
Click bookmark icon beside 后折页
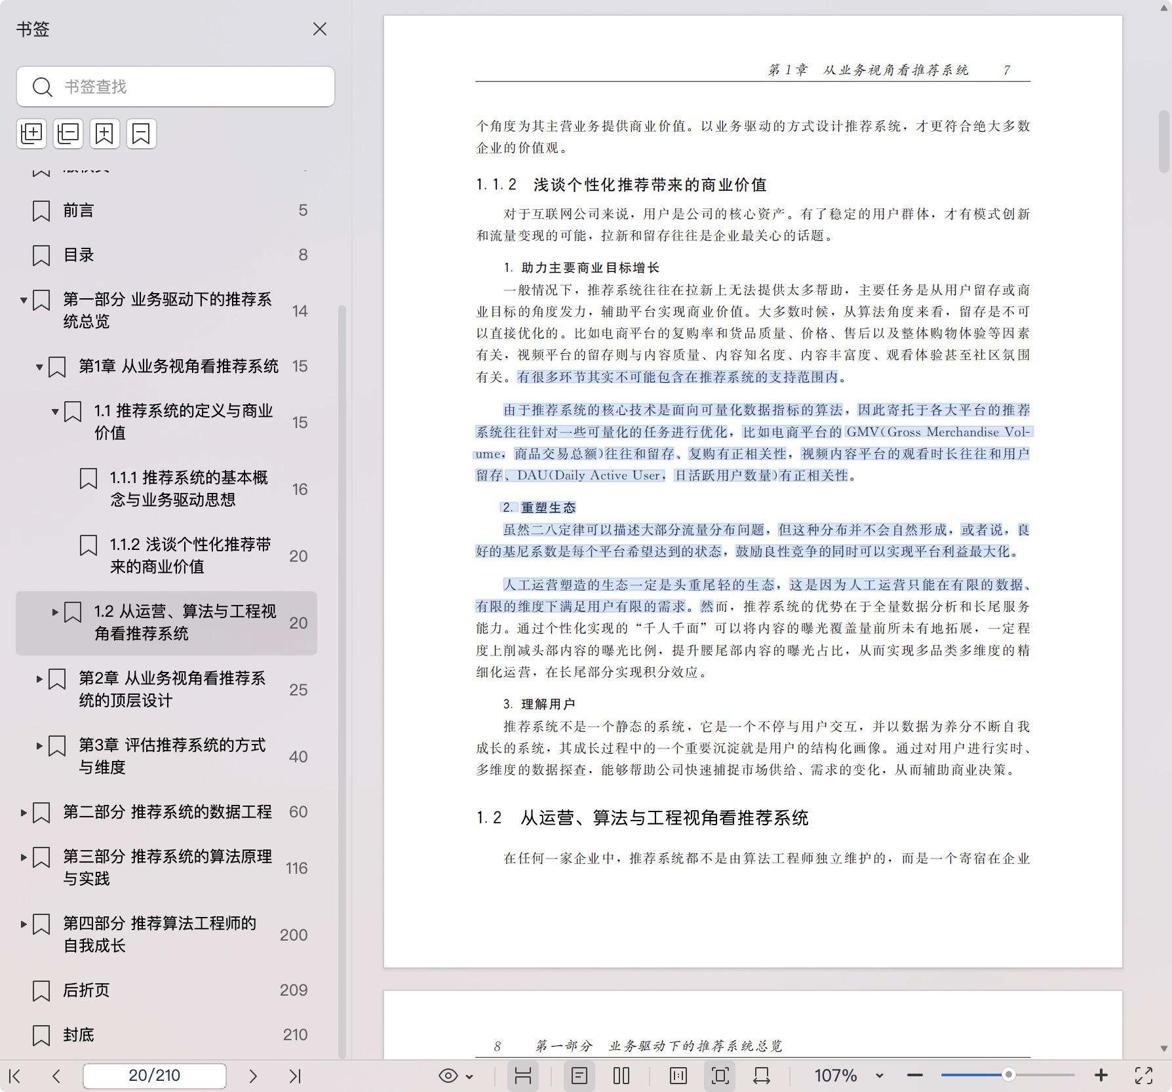(x=41, y=991)
